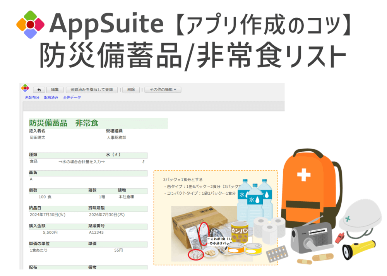Switch to the 未配布分 view
Screen dimensions: 387x276
pos(32,98)
